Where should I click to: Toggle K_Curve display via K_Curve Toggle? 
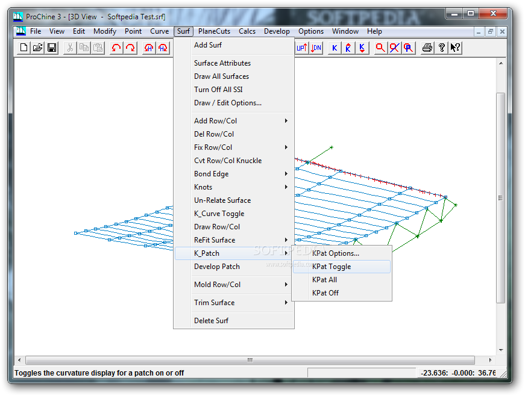tap(234, 214)
